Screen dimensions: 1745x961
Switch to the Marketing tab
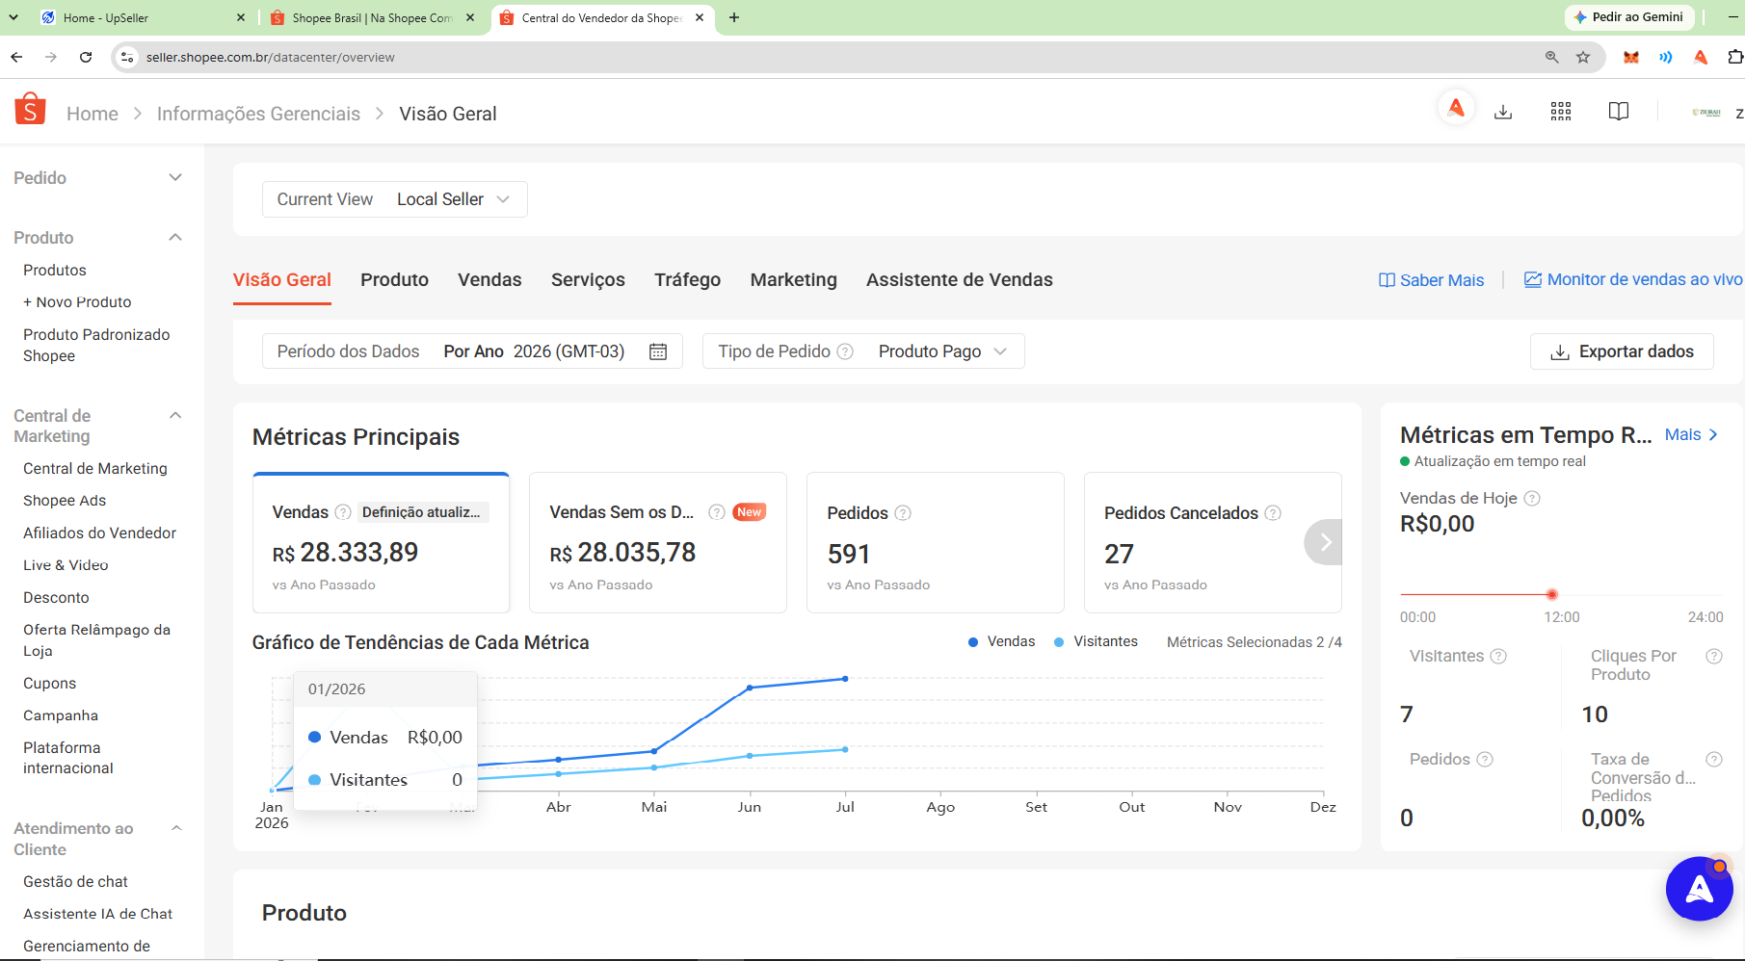[794, 279]
